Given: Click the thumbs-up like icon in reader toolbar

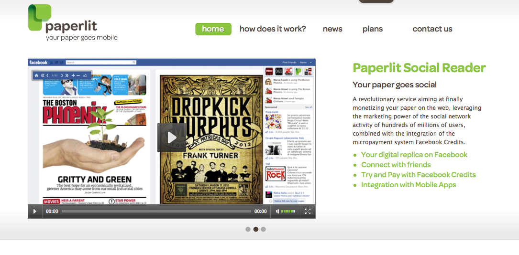Looking at the screenshot, I should click(85, 75).
